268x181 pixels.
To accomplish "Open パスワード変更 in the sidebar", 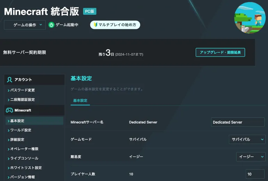I will (x=22, y=90).
